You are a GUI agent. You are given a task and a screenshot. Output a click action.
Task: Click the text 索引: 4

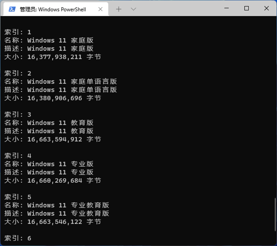coord(18,156)
